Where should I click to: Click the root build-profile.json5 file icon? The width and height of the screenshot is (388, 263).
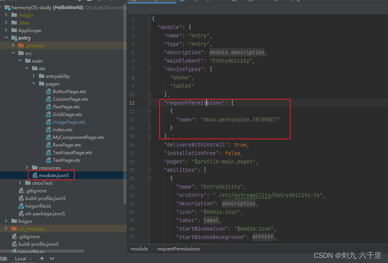[x=15, y=244]
